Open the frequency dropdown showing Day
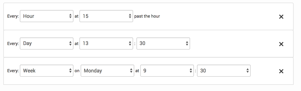 tap(47, 44)
